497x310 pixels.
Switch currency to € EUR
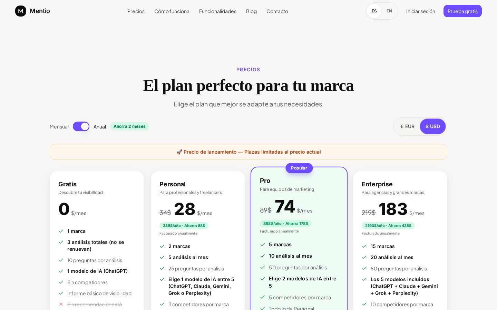[407, 126]
